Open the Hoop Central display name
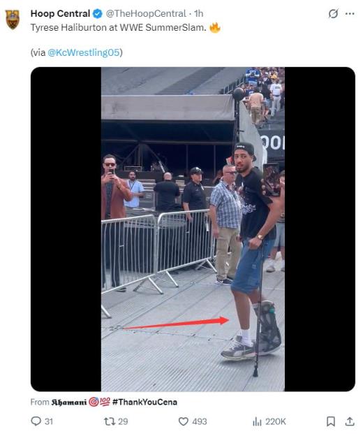Screen dimensions: 363x434 click(x=60, y=13)
